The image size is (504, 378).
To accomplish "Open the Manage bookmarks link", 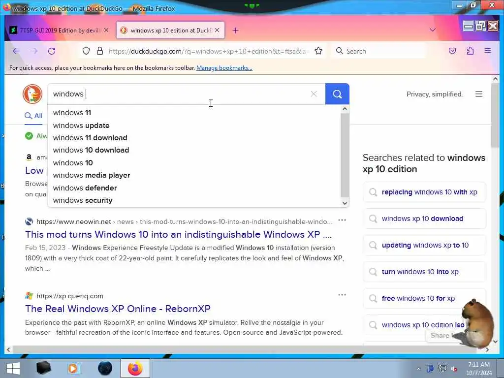I will click(224, 68).
